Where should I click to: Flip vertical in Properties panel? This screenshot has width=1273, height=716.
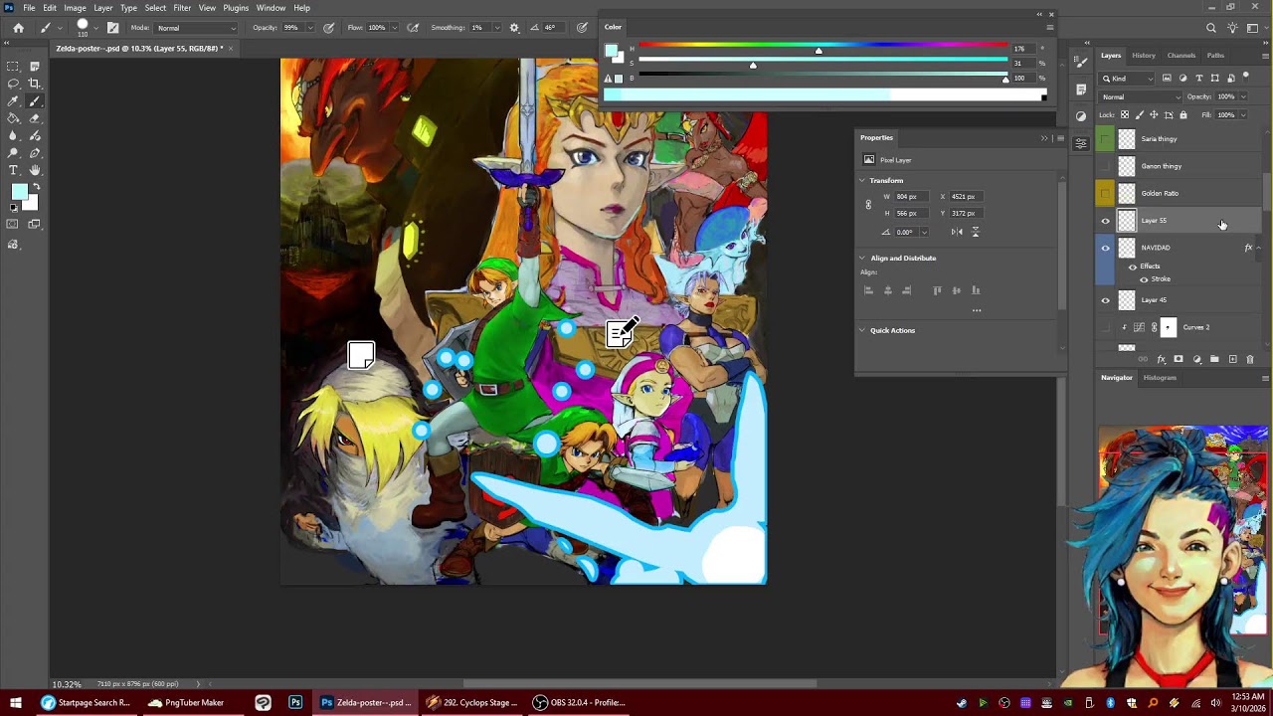[x=975, y=232]
